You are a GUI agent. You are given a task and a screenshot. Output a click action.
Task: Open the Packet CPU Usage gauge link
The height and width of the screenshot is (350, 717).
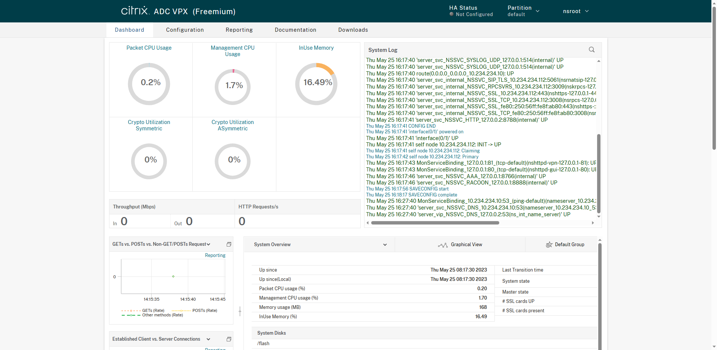(149, 48)
